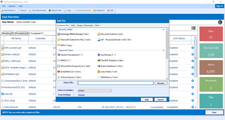Open settings gear for Korean mail.pst
This screenshot has height=120, width=225.
click(192, 54)
